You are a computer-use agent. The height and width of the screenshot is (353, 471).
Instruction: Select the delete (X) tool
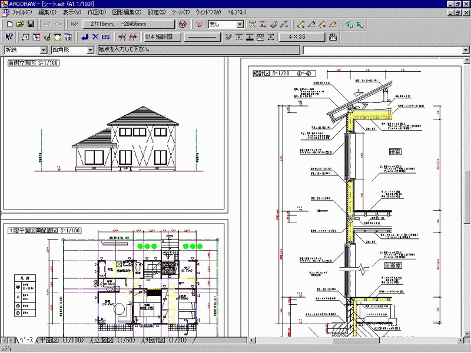[x=95, y=37]
